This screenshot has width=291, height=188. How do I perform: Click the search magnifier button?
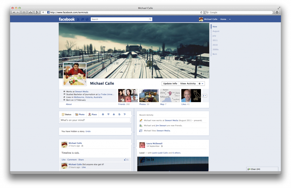[150, 19]
